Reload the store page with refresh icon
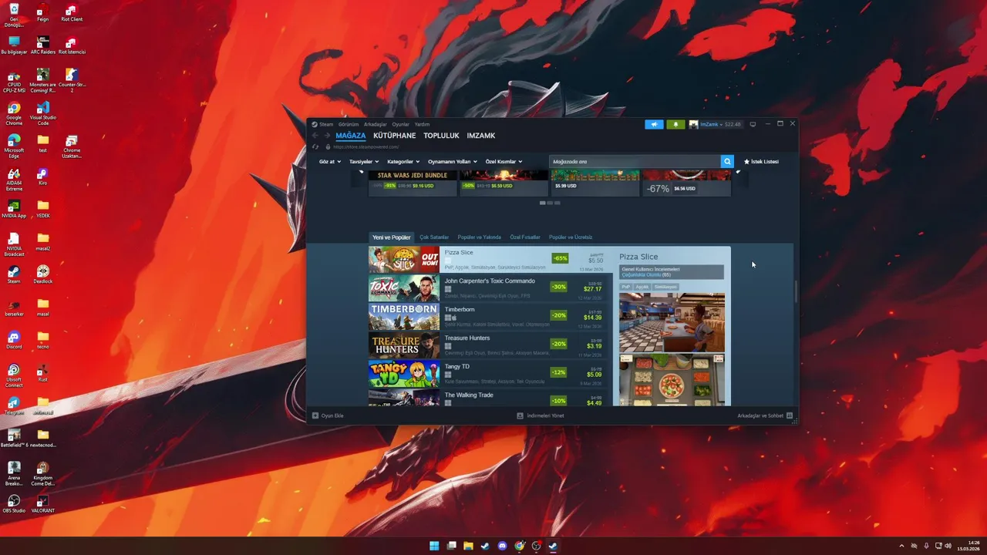 coord(315,146)
